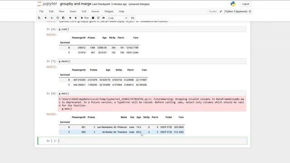The image size is (290, 163).
Task: Click the cell 'van Melkebeke, Mr. Philemon'
Action: (112, 127)
